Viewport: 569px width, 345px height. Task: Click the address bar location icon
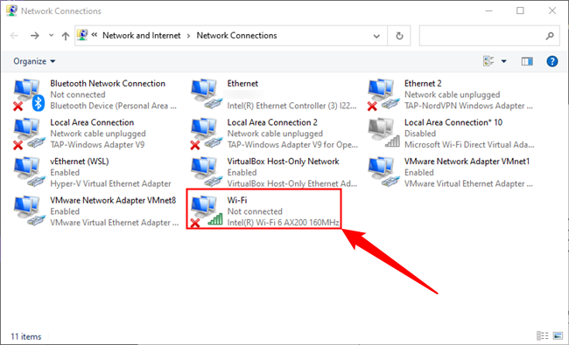pos(82,35)
